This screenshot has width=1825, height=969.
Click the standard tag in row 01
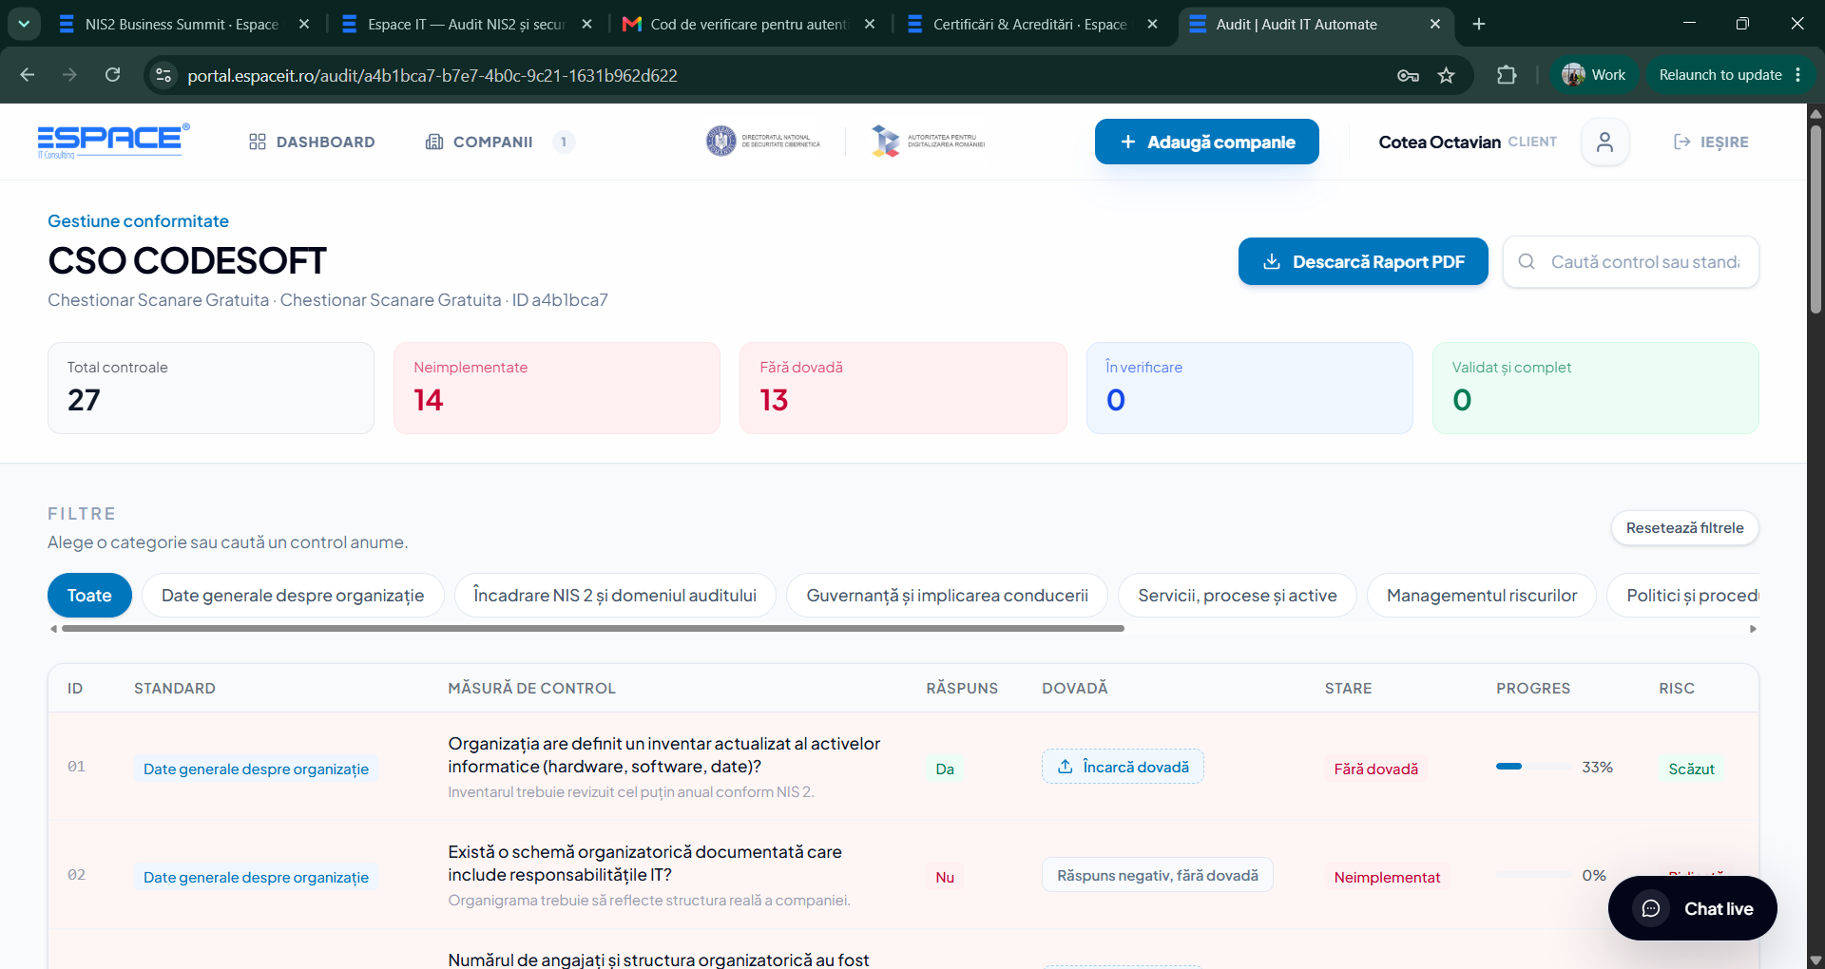(x=256, y=769)
